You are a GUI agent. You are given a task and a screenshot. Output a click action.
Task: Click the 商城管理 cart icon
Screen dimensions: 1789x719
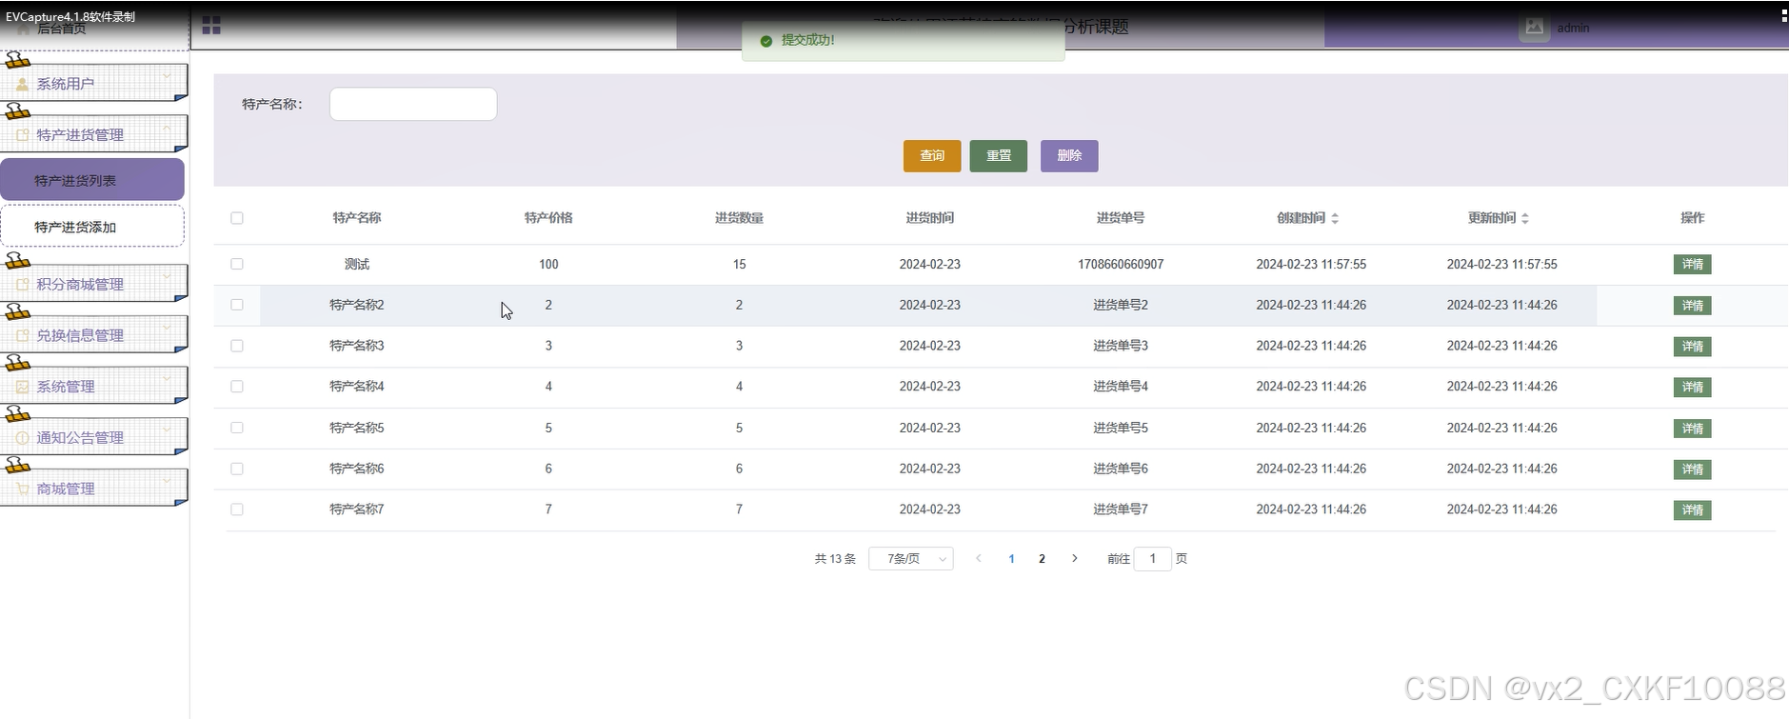tap(23, 489)
